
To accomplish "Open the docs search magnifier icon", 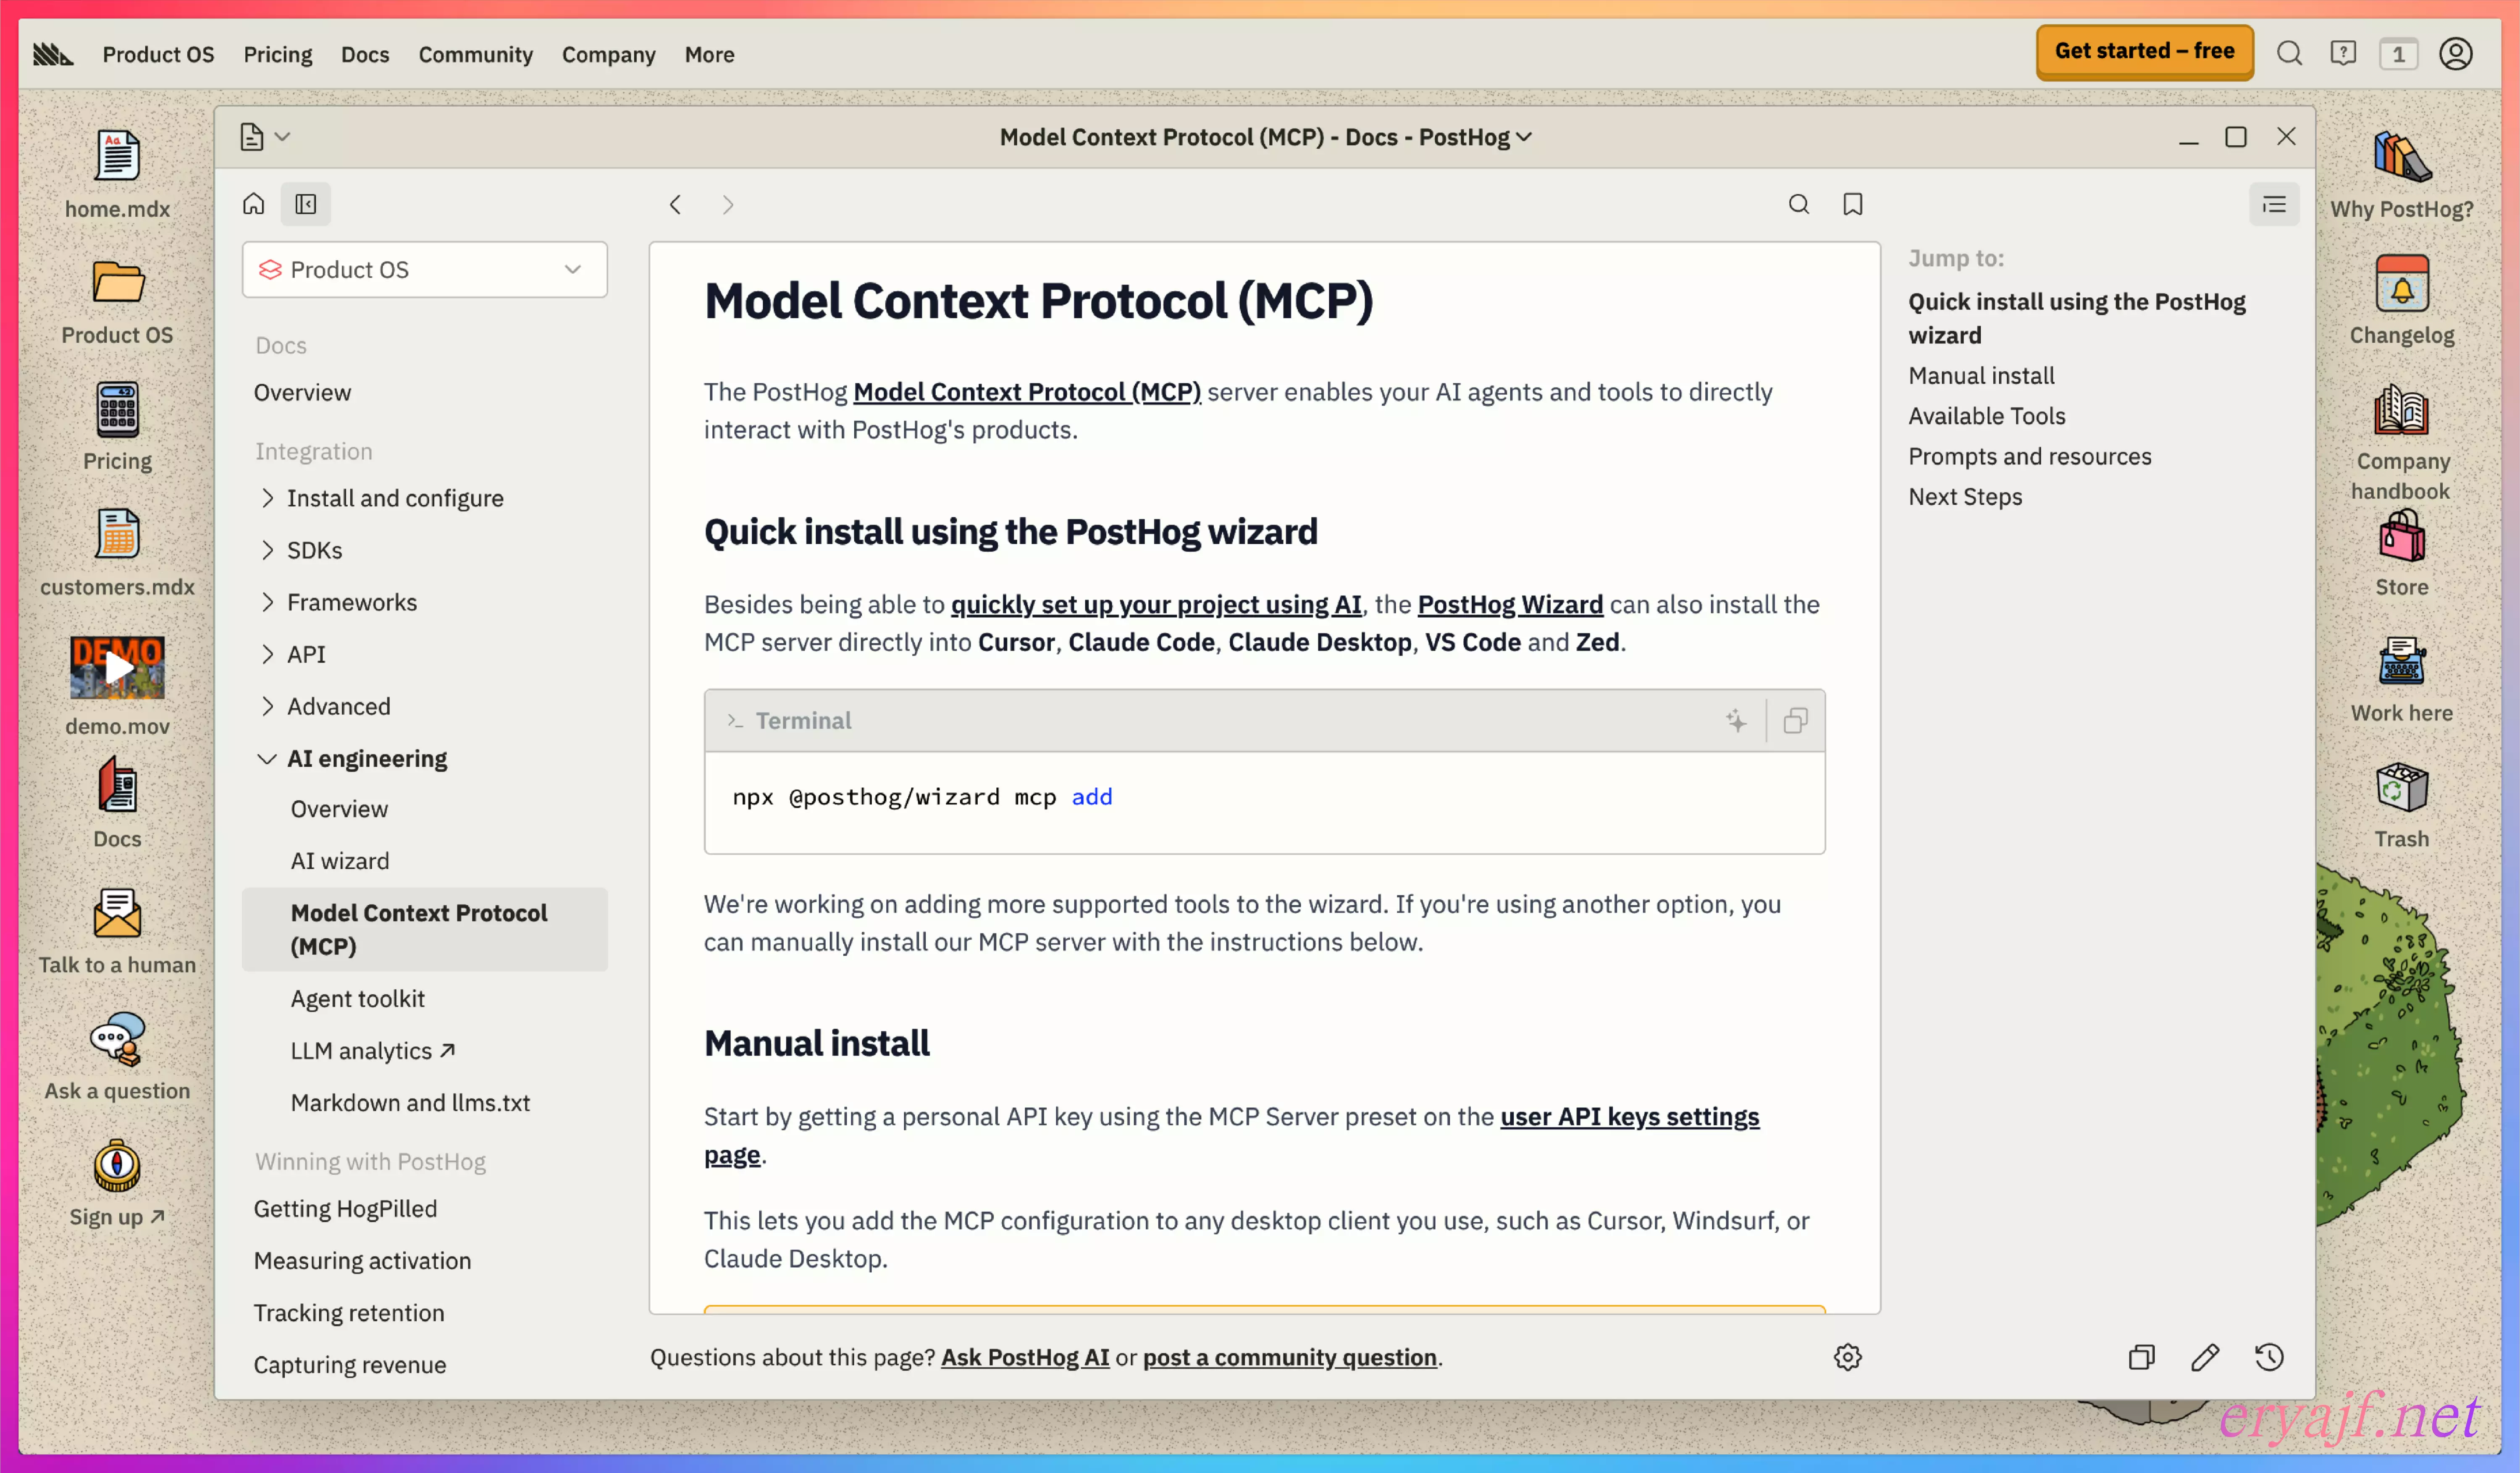I will (x=1798, y=204).
